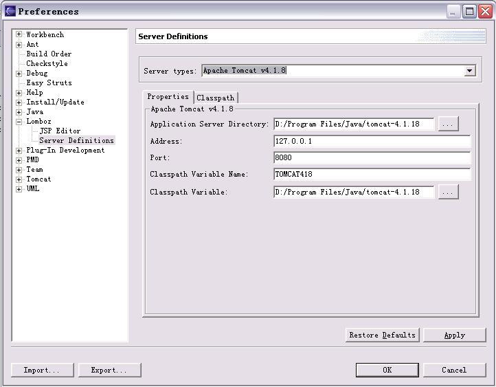Select Java in the preferences tree
Viewport: 496px width, 387px height.
pos(35,112)
